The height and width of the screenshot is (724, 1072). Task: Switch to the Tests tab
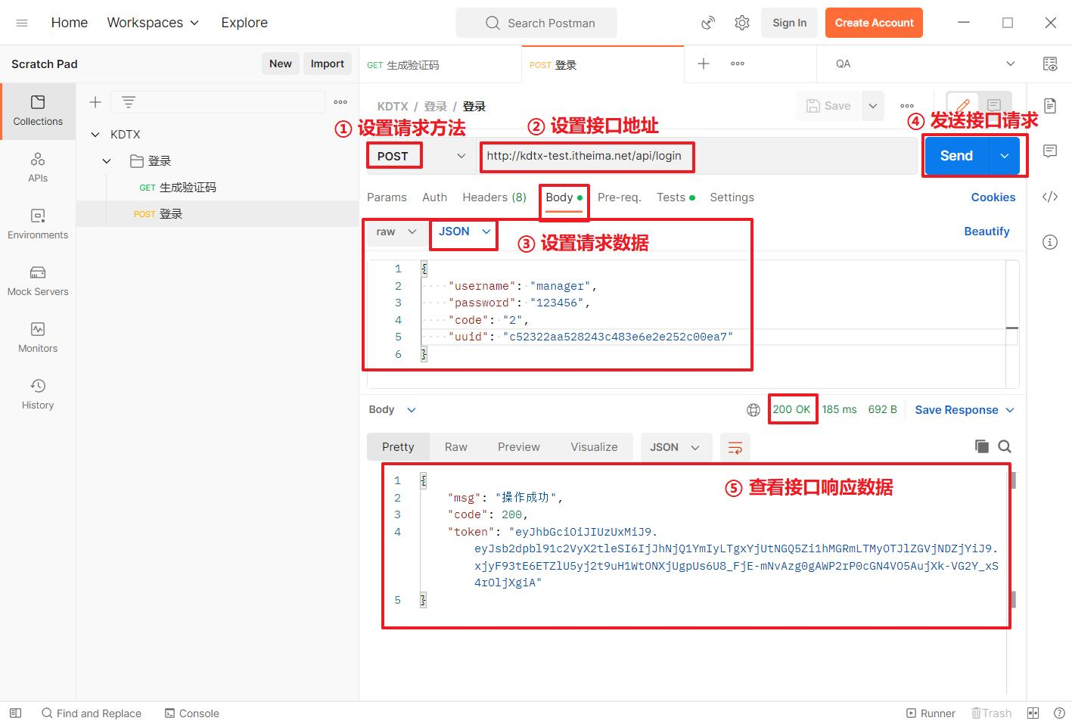(x=676, y=197)
